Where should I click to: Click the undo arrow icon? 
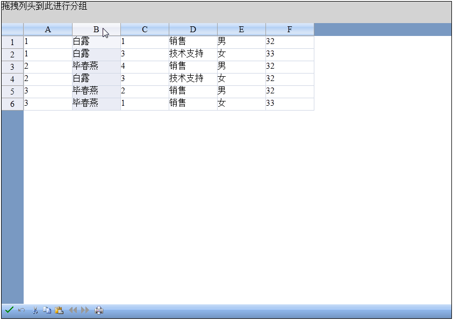21,310
